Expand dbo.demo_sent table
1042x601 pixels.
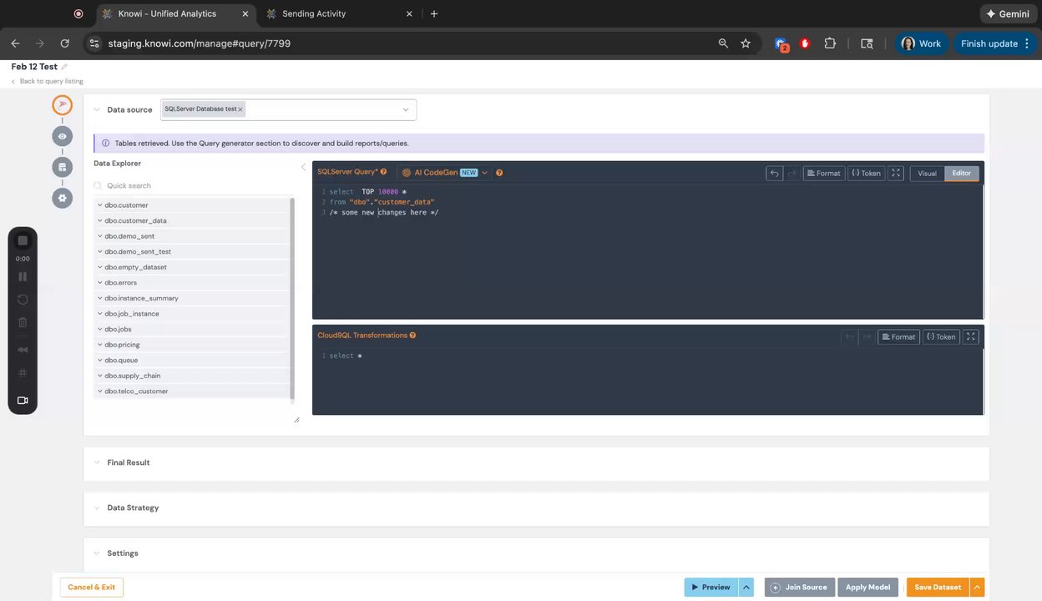[x=100, y=236]
